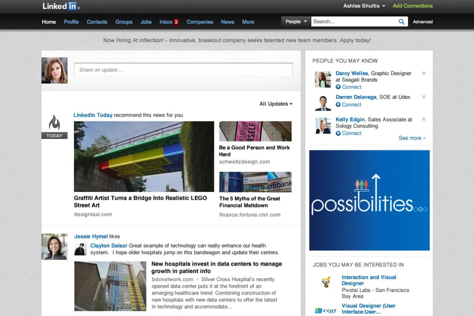Go to the Home tab
The width and height of the screenshot is (474, 316).
[49, 22]
